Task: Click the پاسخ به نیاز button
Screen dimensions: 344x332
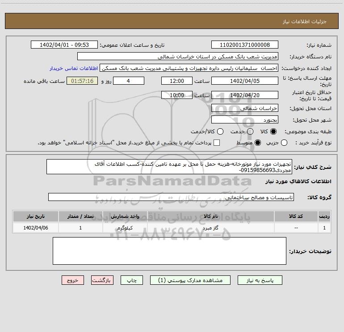Action: (260, 280)
